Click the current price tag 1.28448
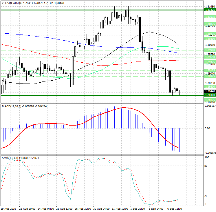This screenshot has height=212, width=216. pos(209,91)
